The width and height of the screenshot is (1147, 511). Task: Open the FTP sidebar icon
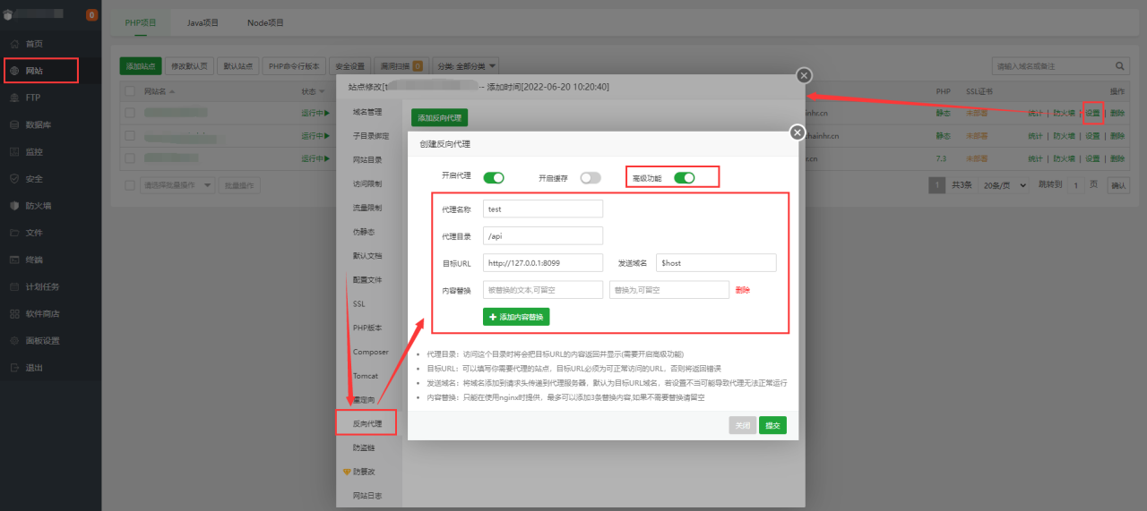pyautogui.click(x=14, y=98)
